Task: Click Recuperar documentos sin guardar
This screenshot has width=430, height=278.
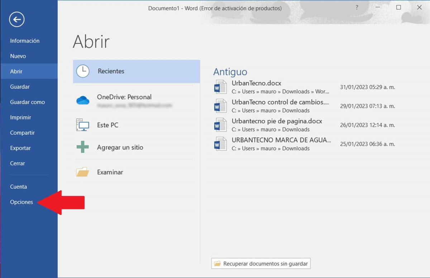Action: (x=261, y=263)
